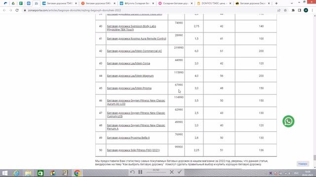This screenshot has width=316, height=177.
Task: Open the green Excel-like taskbar app
Action: (x=40, y=173)
